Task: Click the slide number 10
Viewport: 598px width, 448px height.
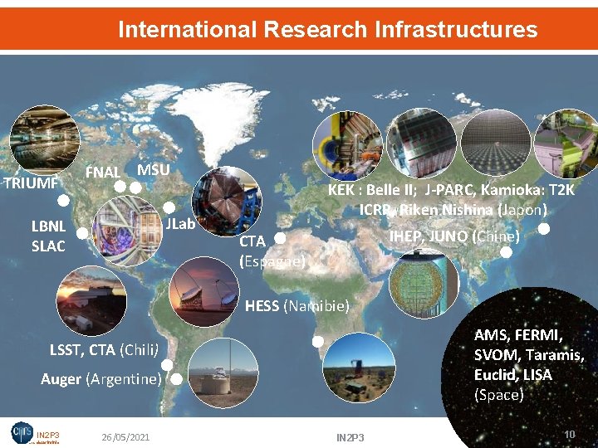Action: click(570, 434)
